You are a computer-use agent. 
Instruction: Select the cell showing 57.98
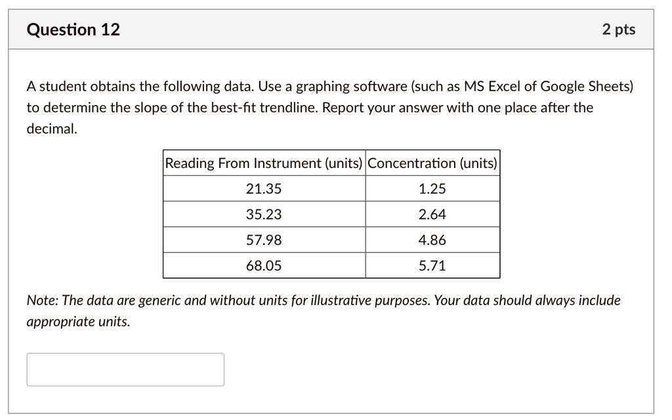(x=264, y=240)
